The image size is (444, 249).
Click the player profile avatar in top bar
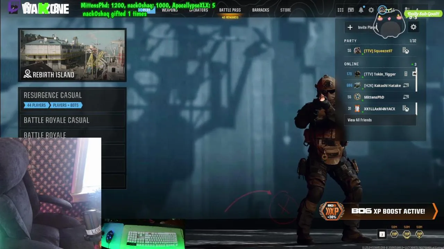(x=382, y=10)
